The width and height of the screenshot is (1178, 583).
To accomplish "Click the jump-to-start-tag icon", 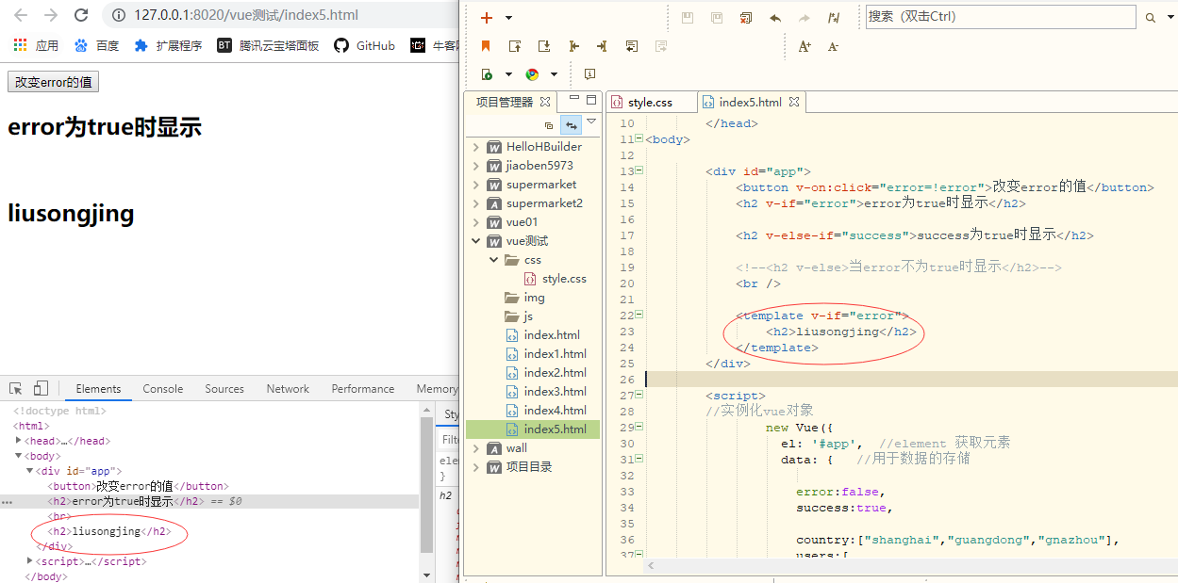I will pos(573,46).
